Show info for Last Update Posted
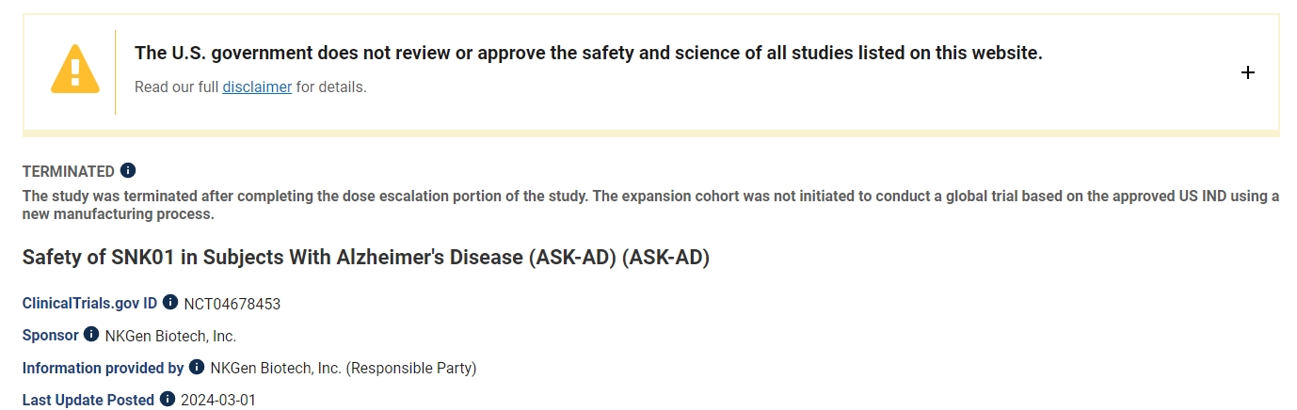This screenshot has width=1297, height=410. [168, 399]
